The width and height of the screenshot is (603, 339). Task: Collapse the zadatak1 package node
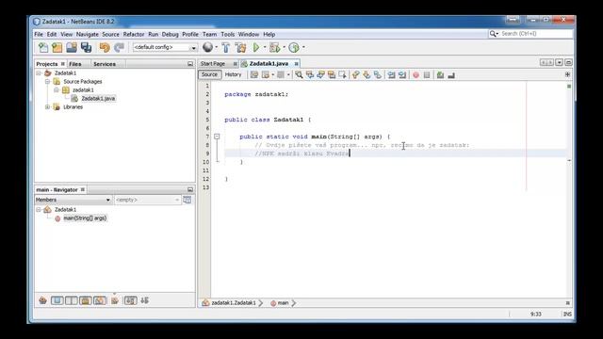tap(57, 90)
